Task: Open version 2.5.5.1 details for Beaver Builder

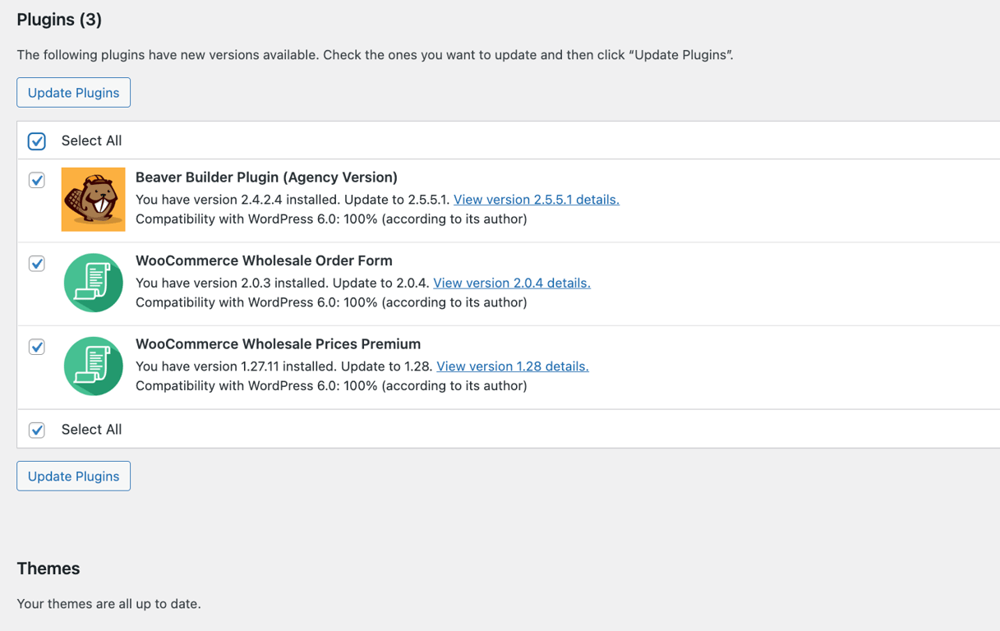Action: pos(536,199)
